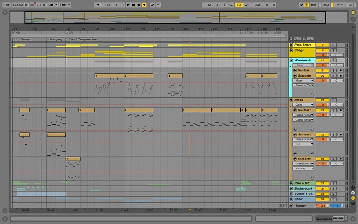
Task: Toggle the yellow R returns section button
Action: click(353, 198)
